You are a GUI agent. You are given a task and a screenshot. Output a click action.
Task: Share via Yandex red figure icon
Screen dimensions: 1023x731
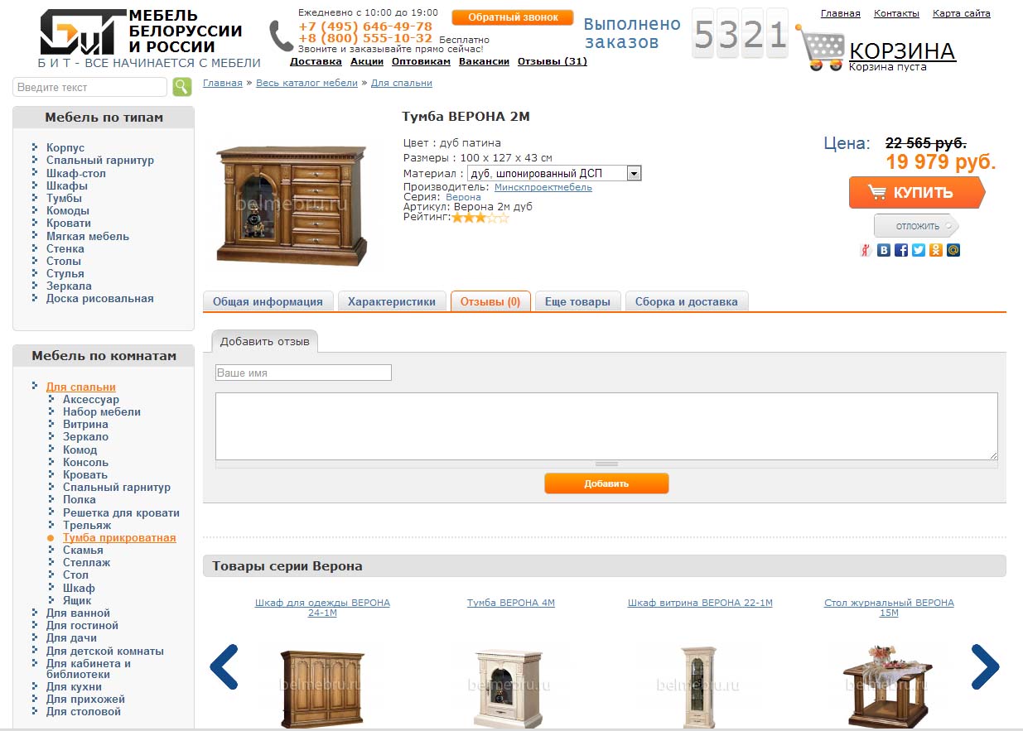[x=866, y=250]
